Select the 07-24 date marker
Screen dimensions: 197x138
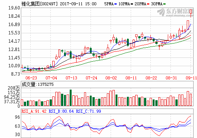(91, 78)
